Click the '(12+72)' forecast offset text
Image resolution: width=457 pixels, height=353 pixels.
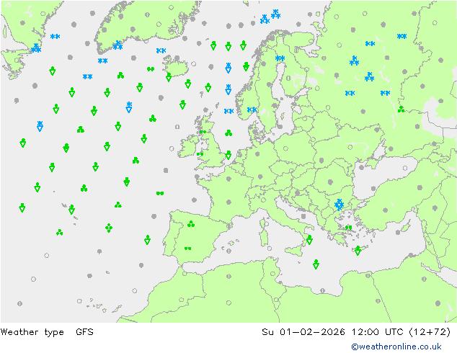tap(430, 331)
